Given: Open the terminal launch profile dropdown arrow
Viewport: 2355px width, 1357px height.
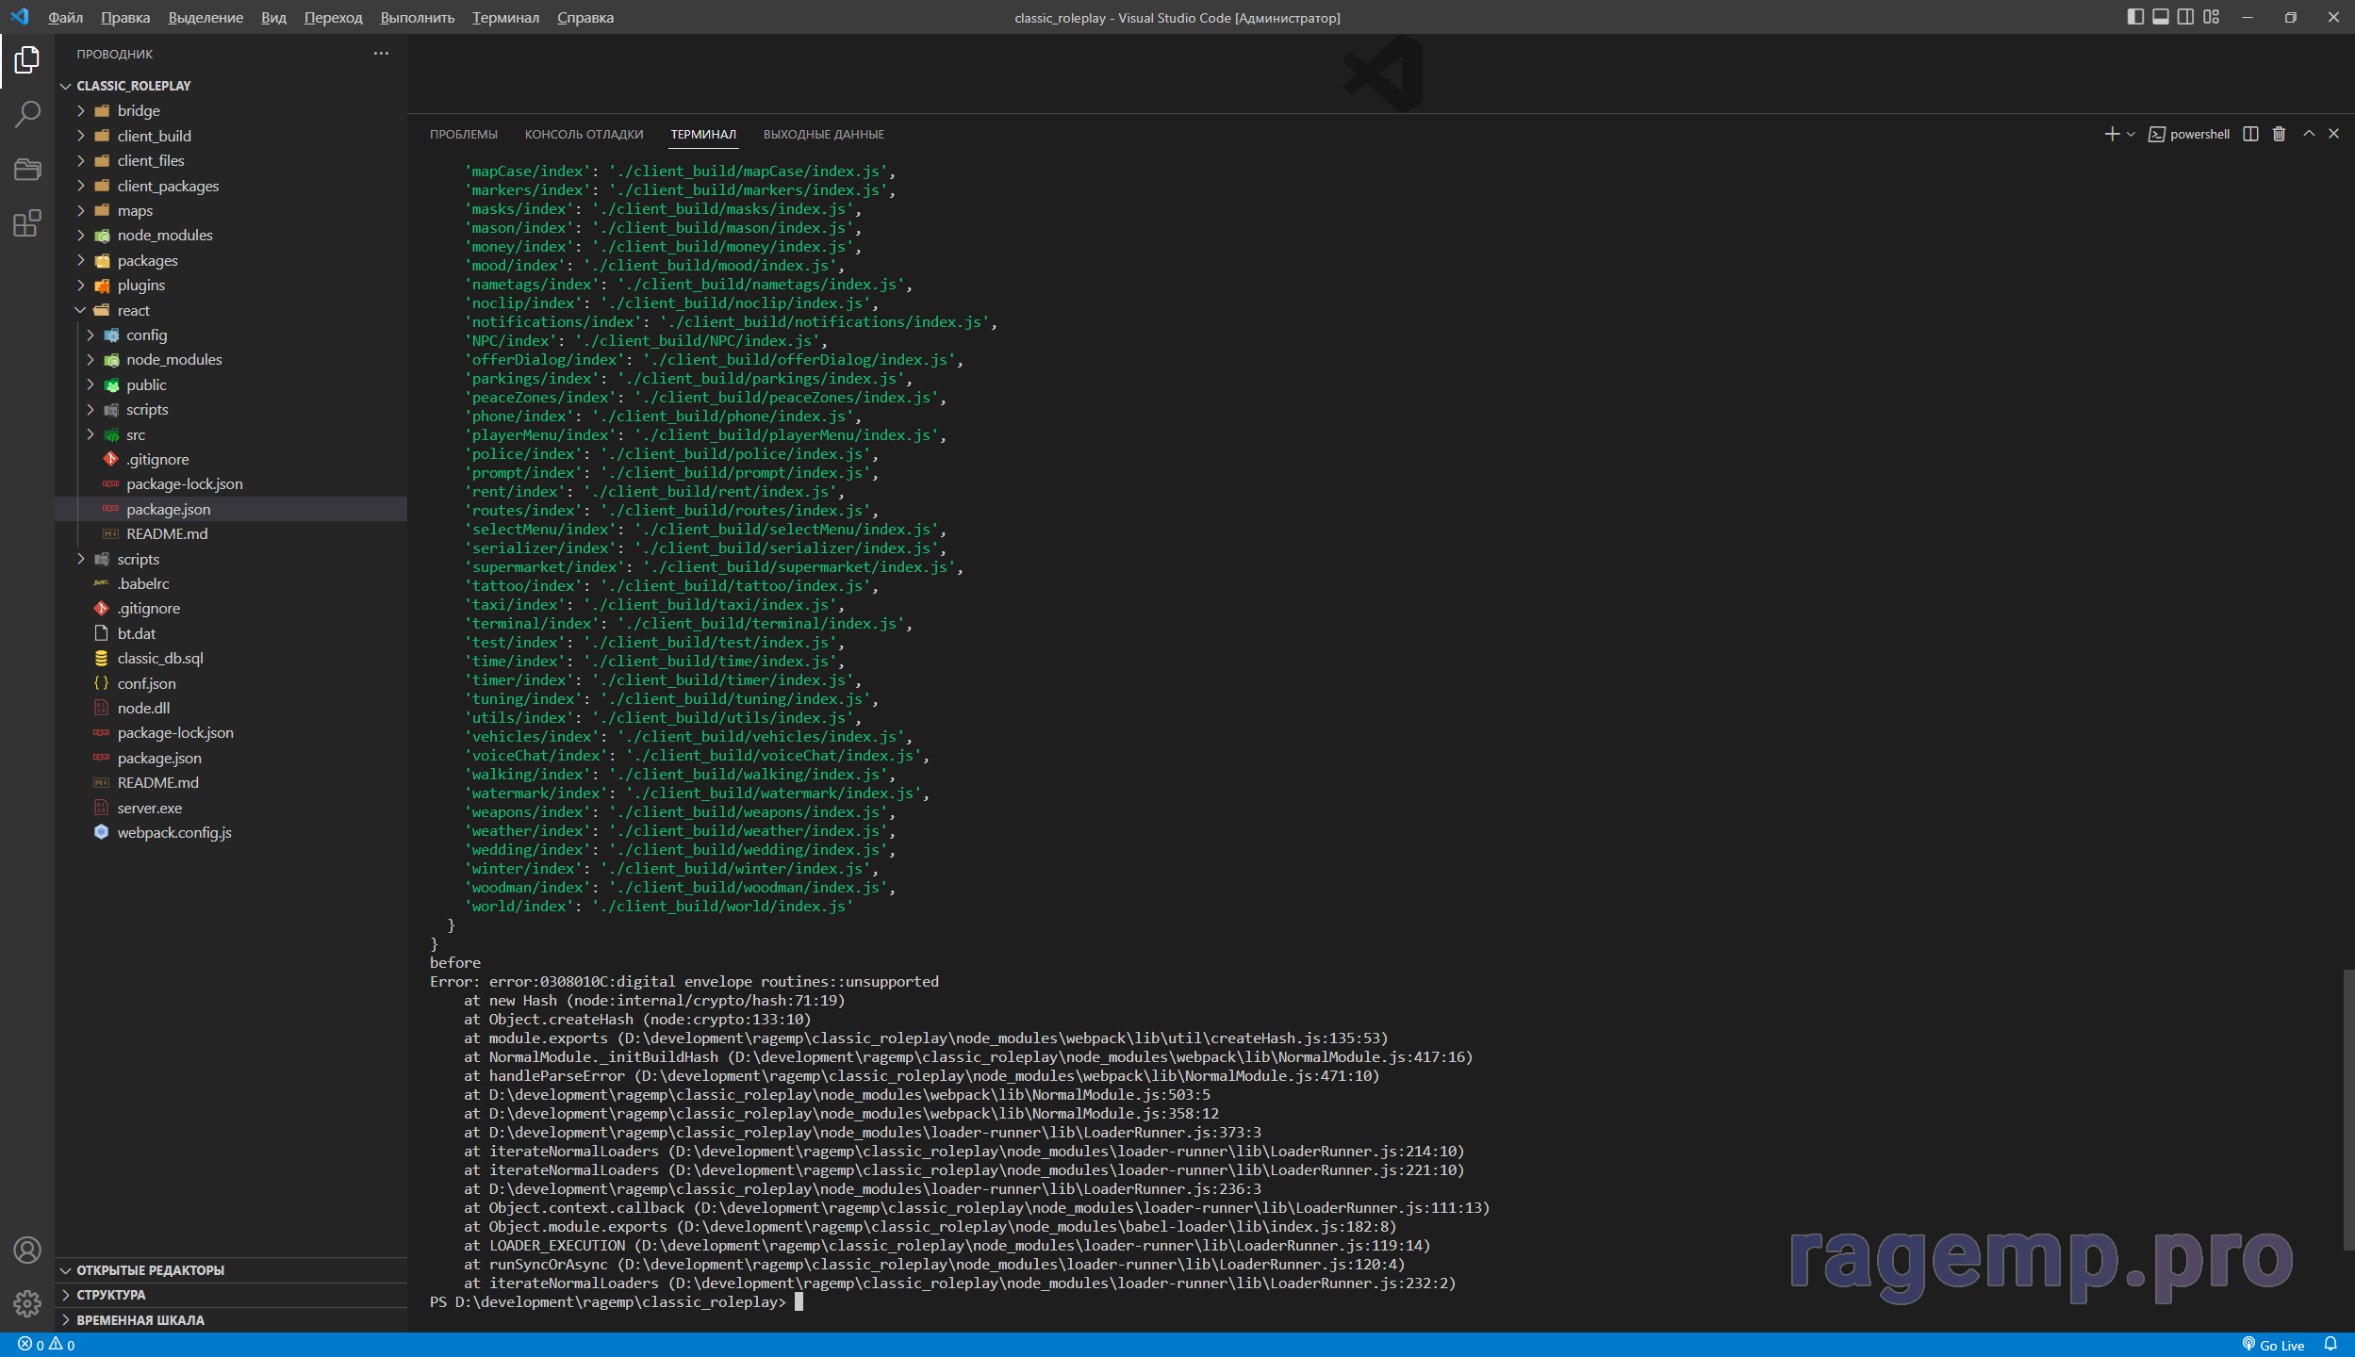Looking at the screenshot, I should (2131, 134).
